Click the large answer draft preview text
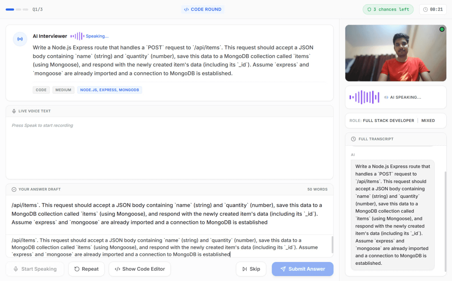The image size is (452, 281). pos(167,214)
